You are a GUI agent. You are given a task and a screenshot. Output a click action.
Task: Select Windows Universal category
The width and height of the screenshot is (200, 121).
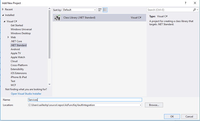tap(21, 29)
